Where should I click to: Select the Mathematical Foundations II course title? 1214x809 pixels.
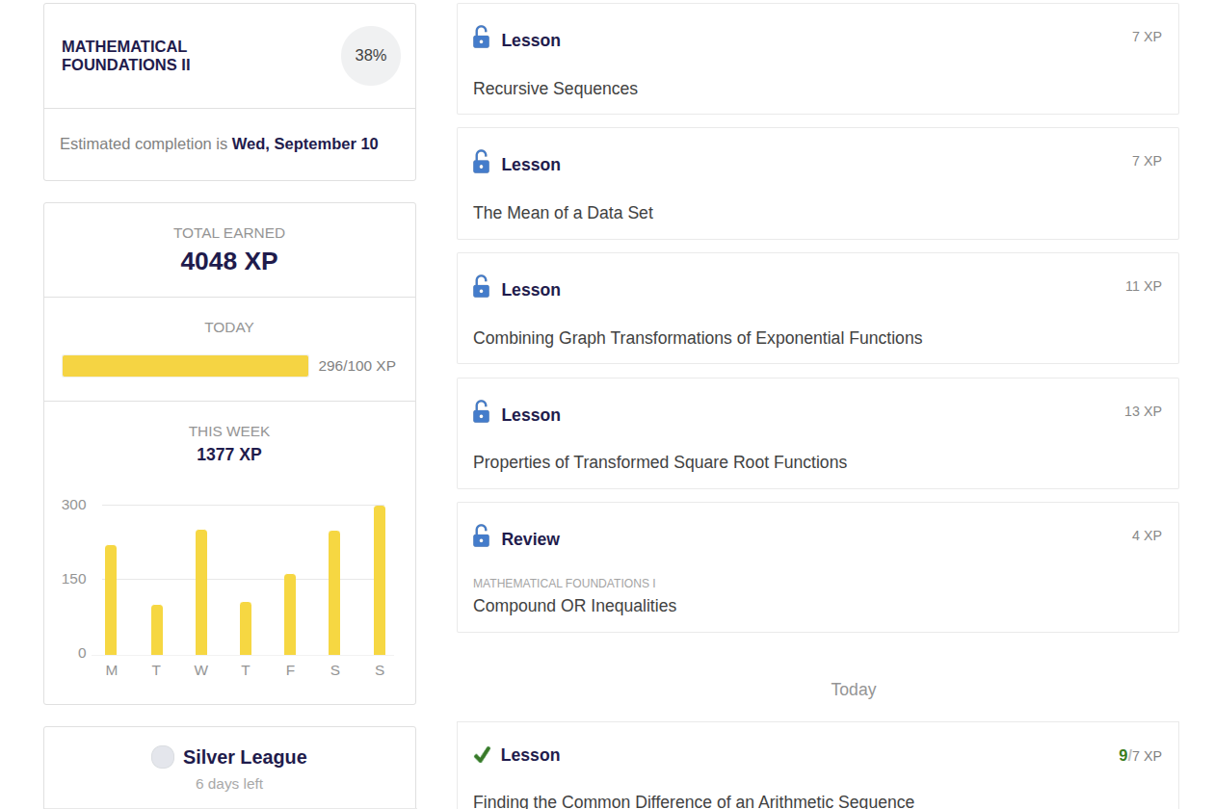coord(125,56)
